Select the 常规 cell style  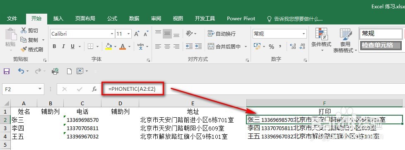(x=381, y=34)
